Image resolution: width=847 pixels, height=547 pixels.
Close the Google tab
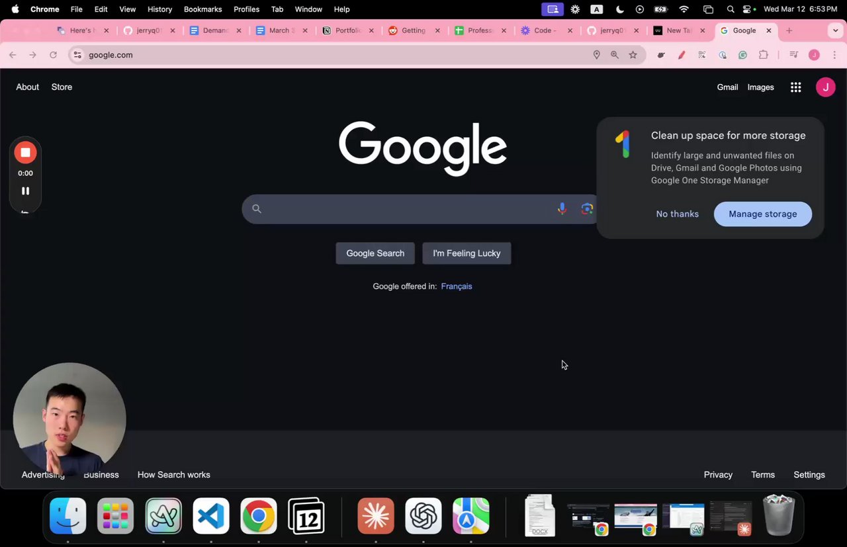coord(769,30)
